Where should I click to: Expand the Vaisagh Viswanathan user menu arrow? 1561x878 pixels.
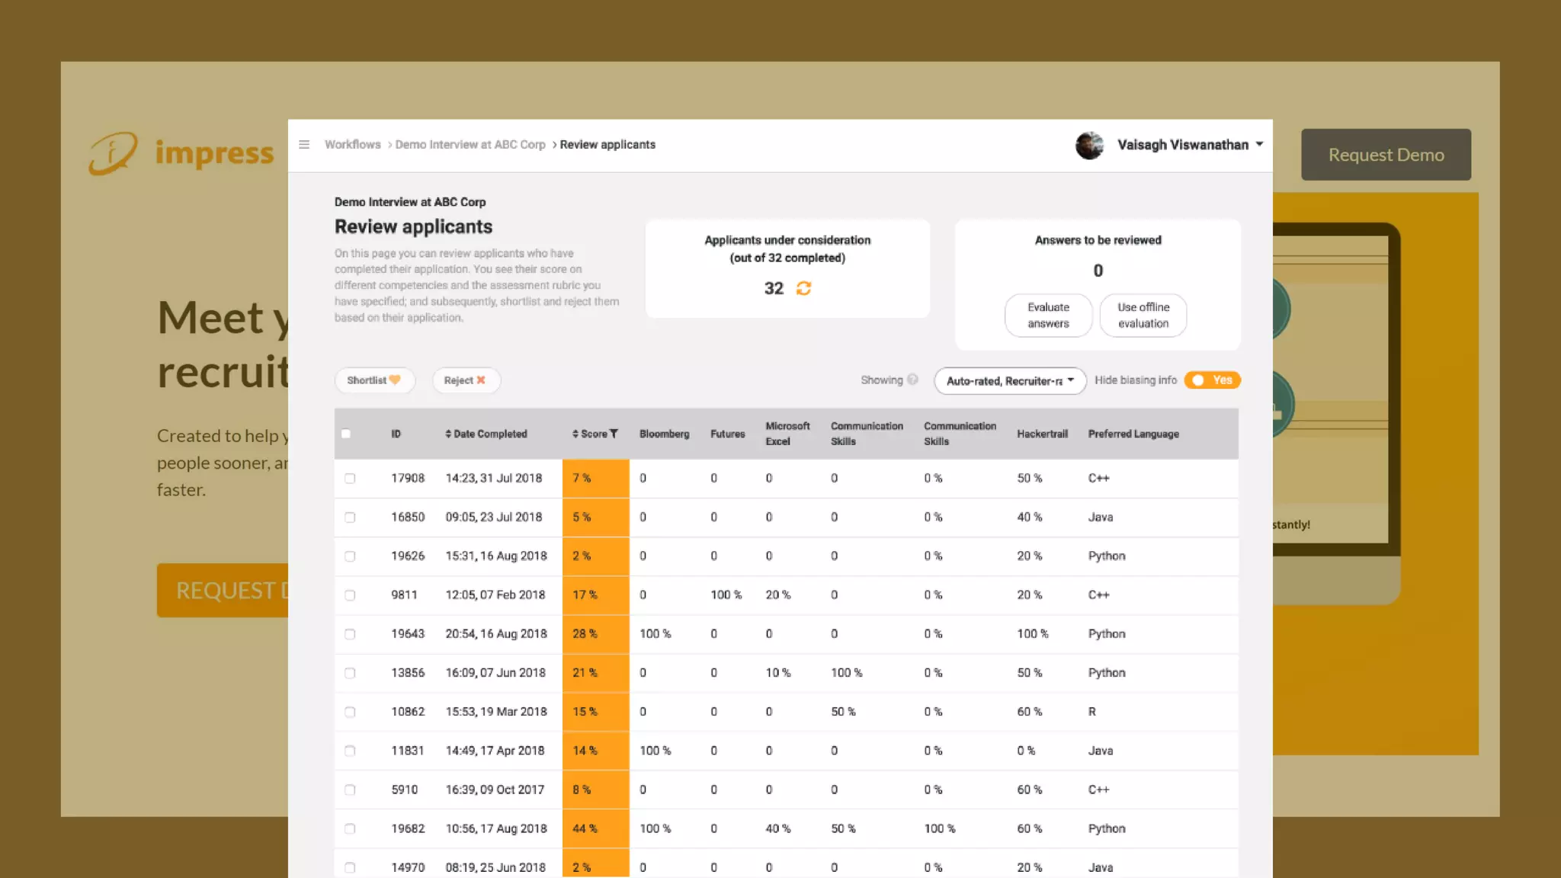click(x=1259, y=144)
